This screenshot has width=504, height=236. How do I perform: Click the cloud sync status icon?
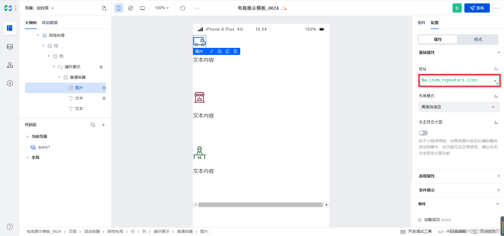(283, 8)
